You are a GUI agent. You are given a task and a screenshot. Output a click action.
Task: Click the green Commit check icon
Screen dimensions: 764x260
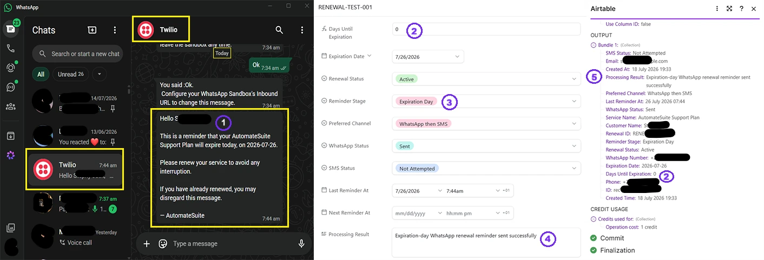pos(594,238)
